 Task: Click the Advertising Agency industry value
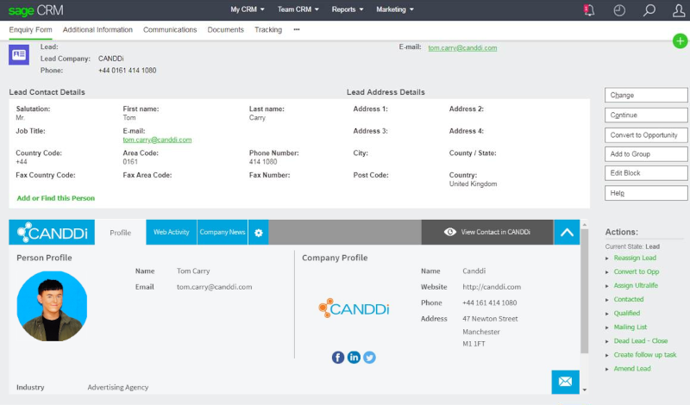pyautogui.click(x=118, y=388)
